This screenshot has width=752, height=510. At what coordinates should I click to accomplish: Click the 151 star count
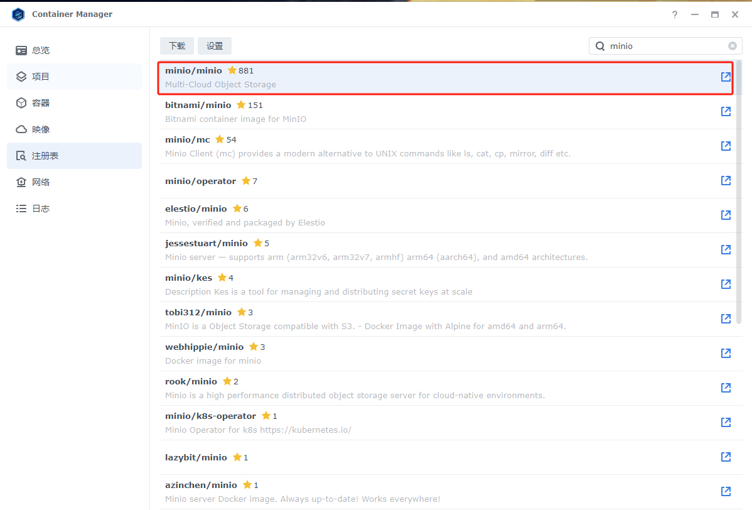pyautogui.click(x=255, y=105)
